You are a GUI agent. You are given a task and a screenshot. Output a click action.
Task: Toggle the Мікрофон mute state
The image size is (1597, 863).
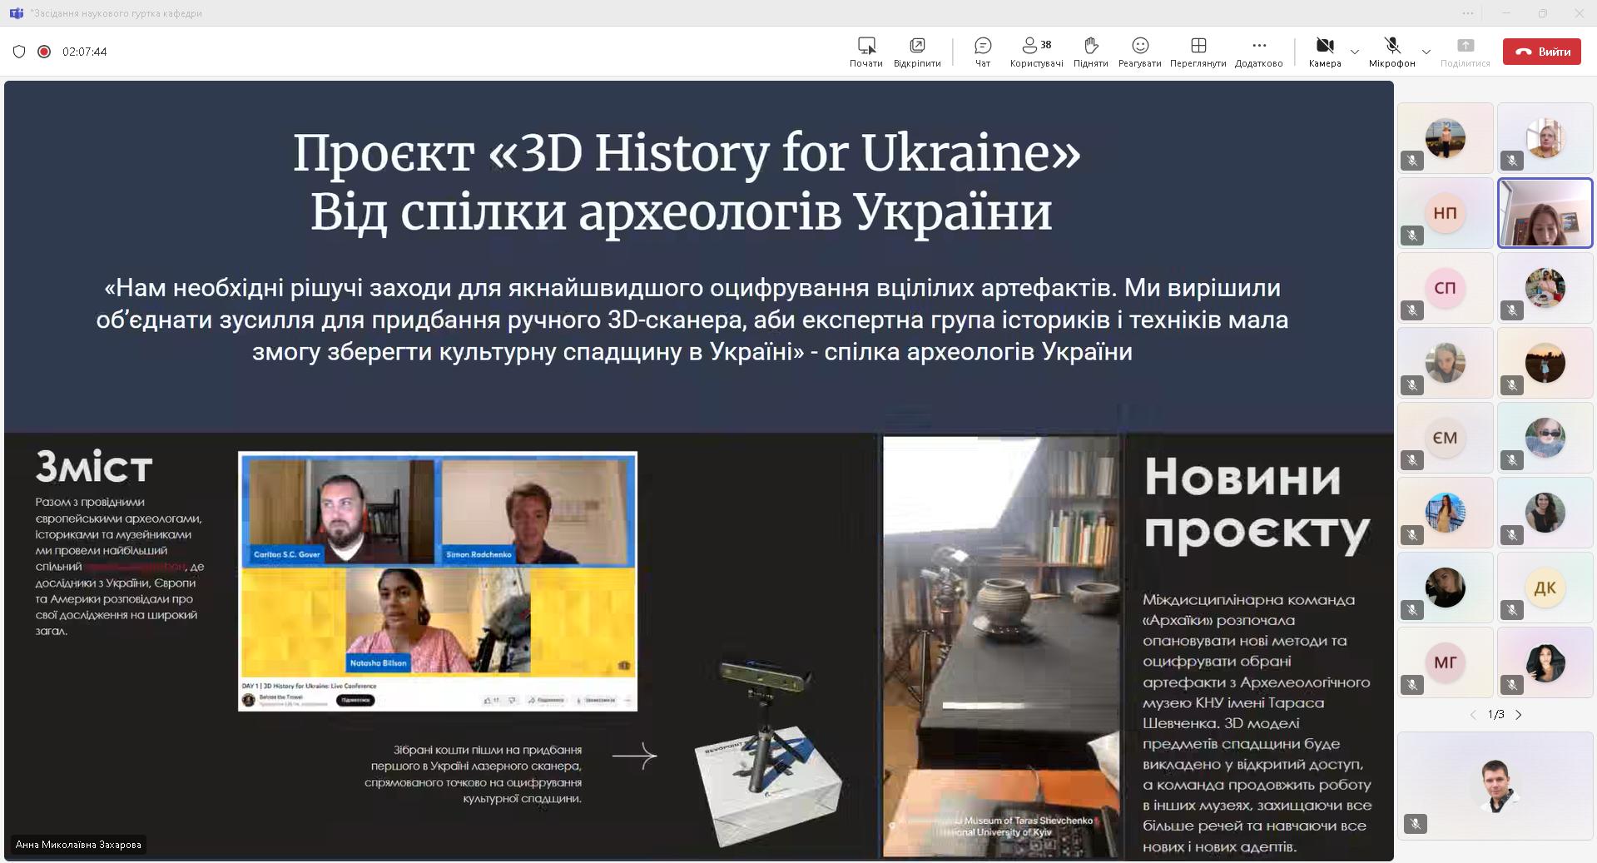click(x=1391, y=52)
